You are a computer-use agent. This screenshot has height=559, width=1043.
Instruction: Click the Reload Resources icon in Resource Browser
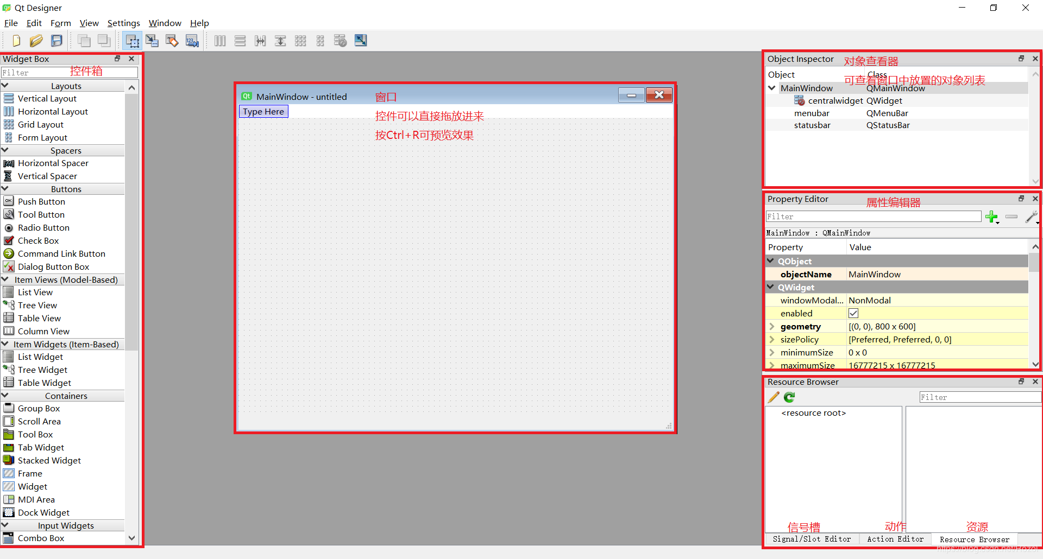pyautogui.click(x=789, y=397)
